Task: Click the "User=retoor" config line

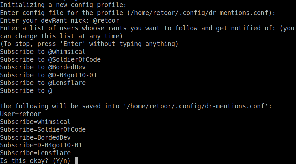Action: coord(20,114)
